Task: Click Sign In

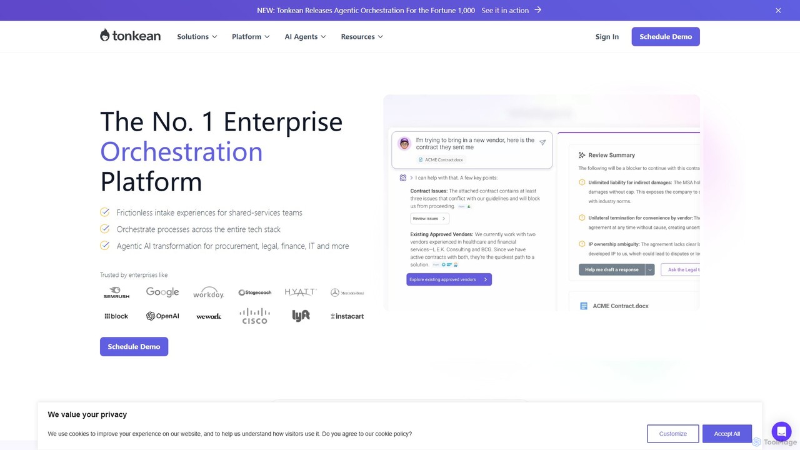Action: click(607, 37)
